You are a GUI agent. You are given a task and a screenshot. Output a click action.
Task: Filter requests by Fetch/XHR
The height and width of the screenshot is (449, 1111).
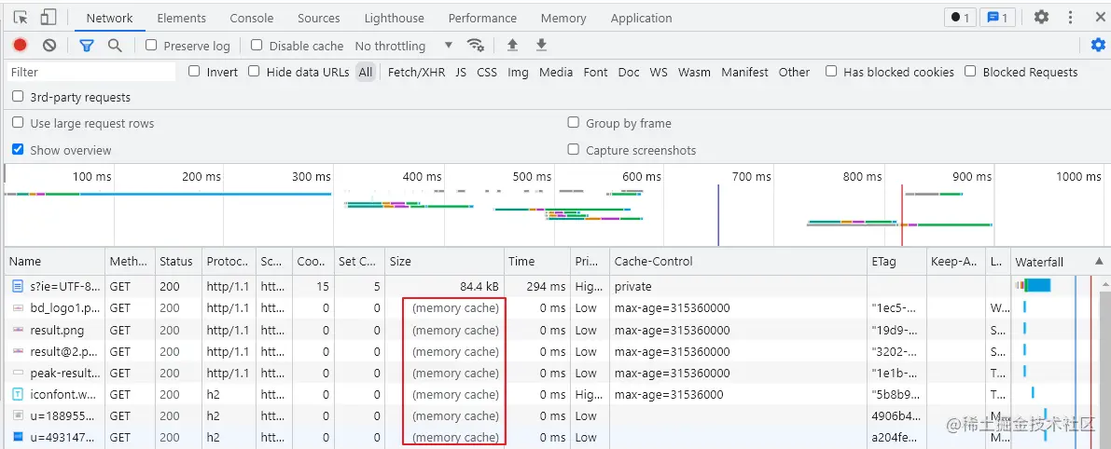(416, 72)
